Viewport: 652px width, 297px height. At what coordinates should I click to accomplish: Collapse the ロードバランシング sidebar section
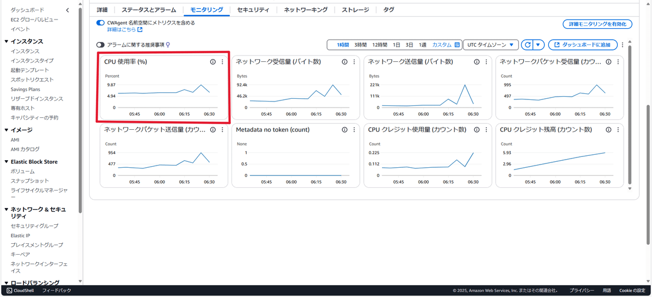[x=6, y=283]
